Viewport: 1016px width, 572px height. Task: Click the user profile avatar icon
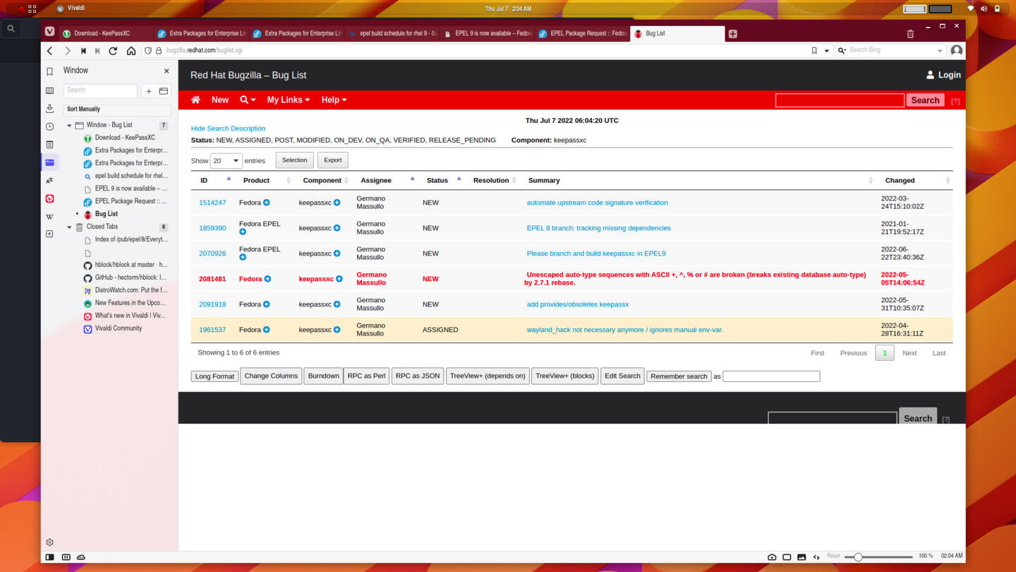coord(957,51)
